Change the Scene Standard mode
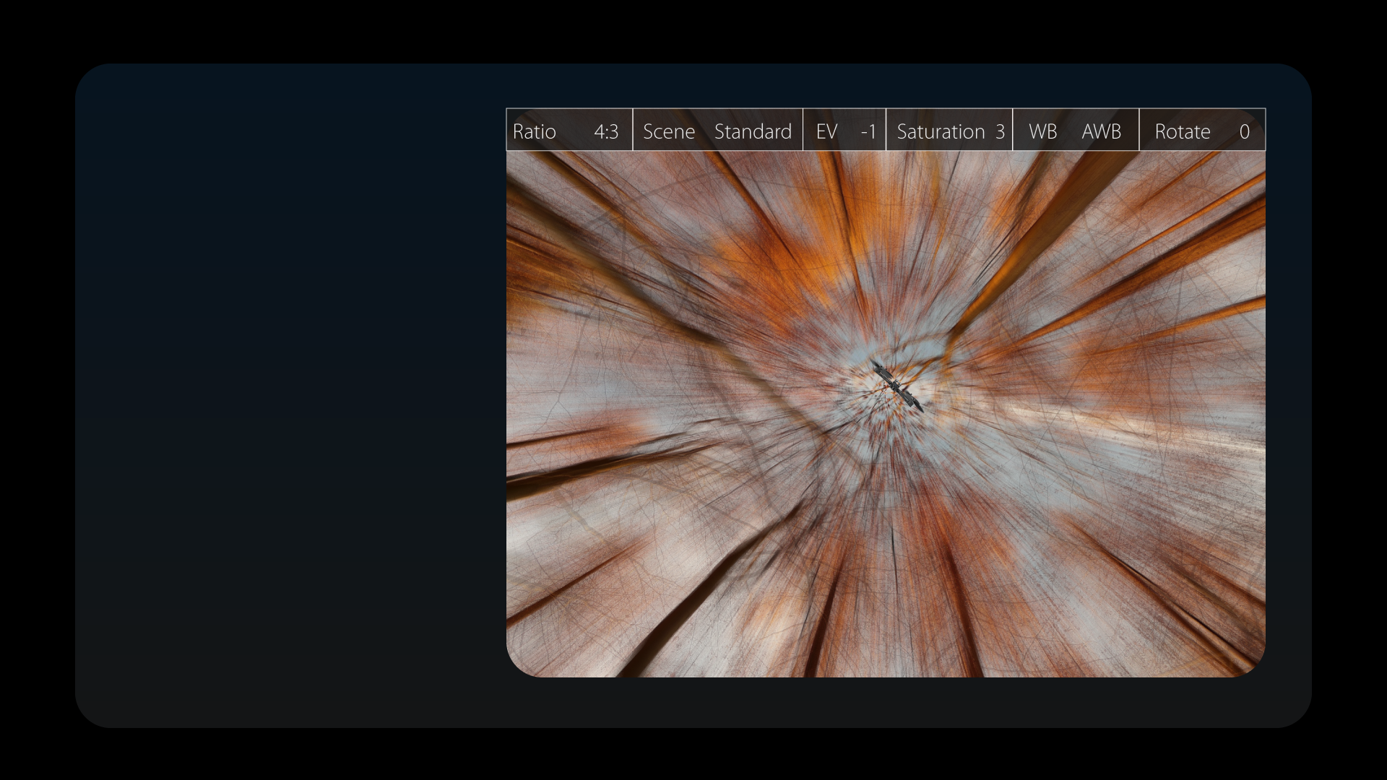 click(x=717, y=130)
